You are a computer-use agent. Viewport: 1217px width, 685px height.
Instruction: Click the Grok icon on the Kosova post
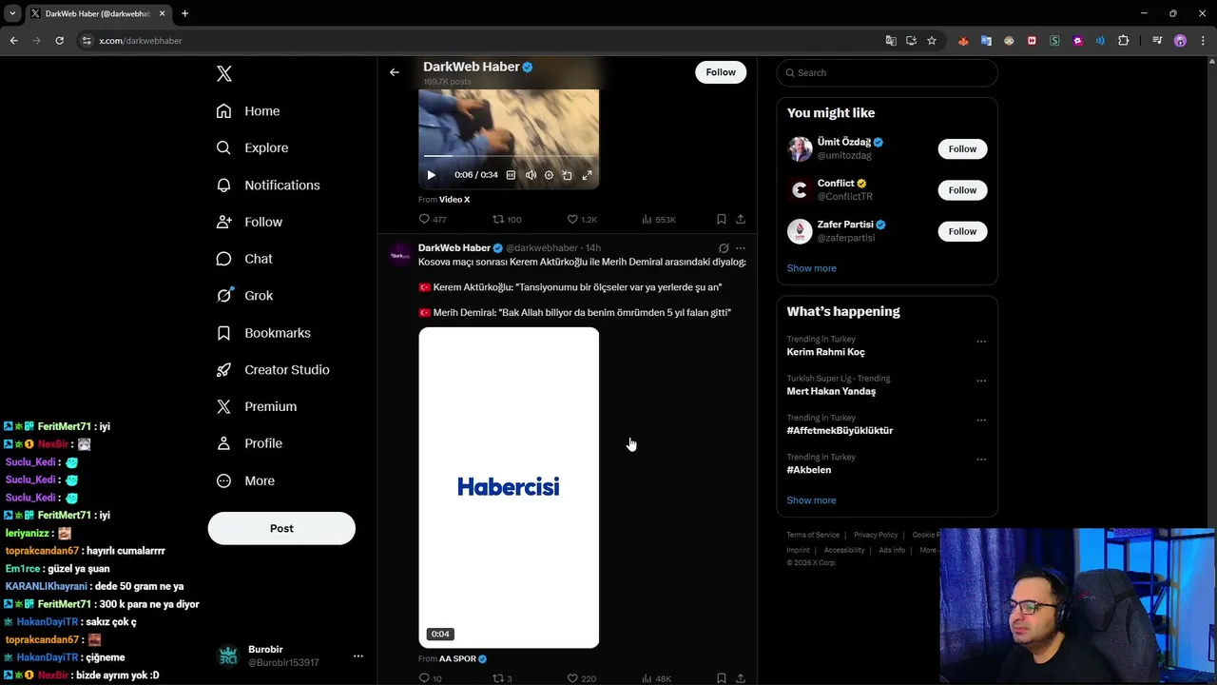coord(724,248)
